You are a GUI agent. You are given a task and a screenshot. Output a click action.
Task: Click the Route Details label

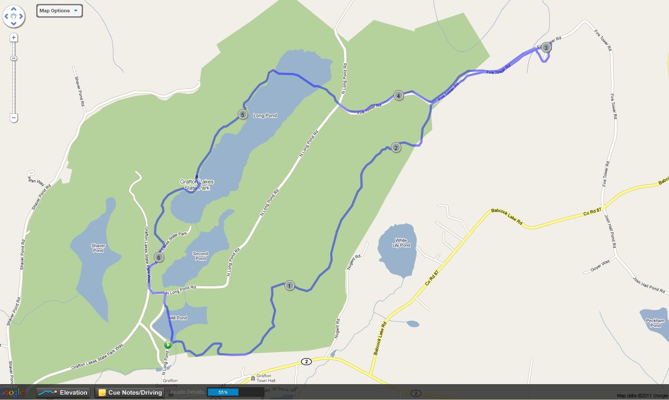pos(187,392)
